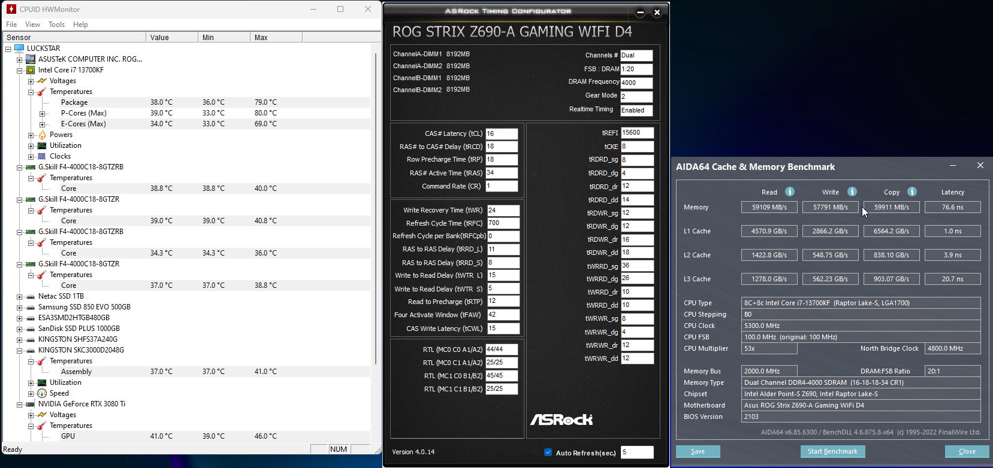Expand the Netac SSD 1TB node
993x468 pixels.
pos(19,296)
